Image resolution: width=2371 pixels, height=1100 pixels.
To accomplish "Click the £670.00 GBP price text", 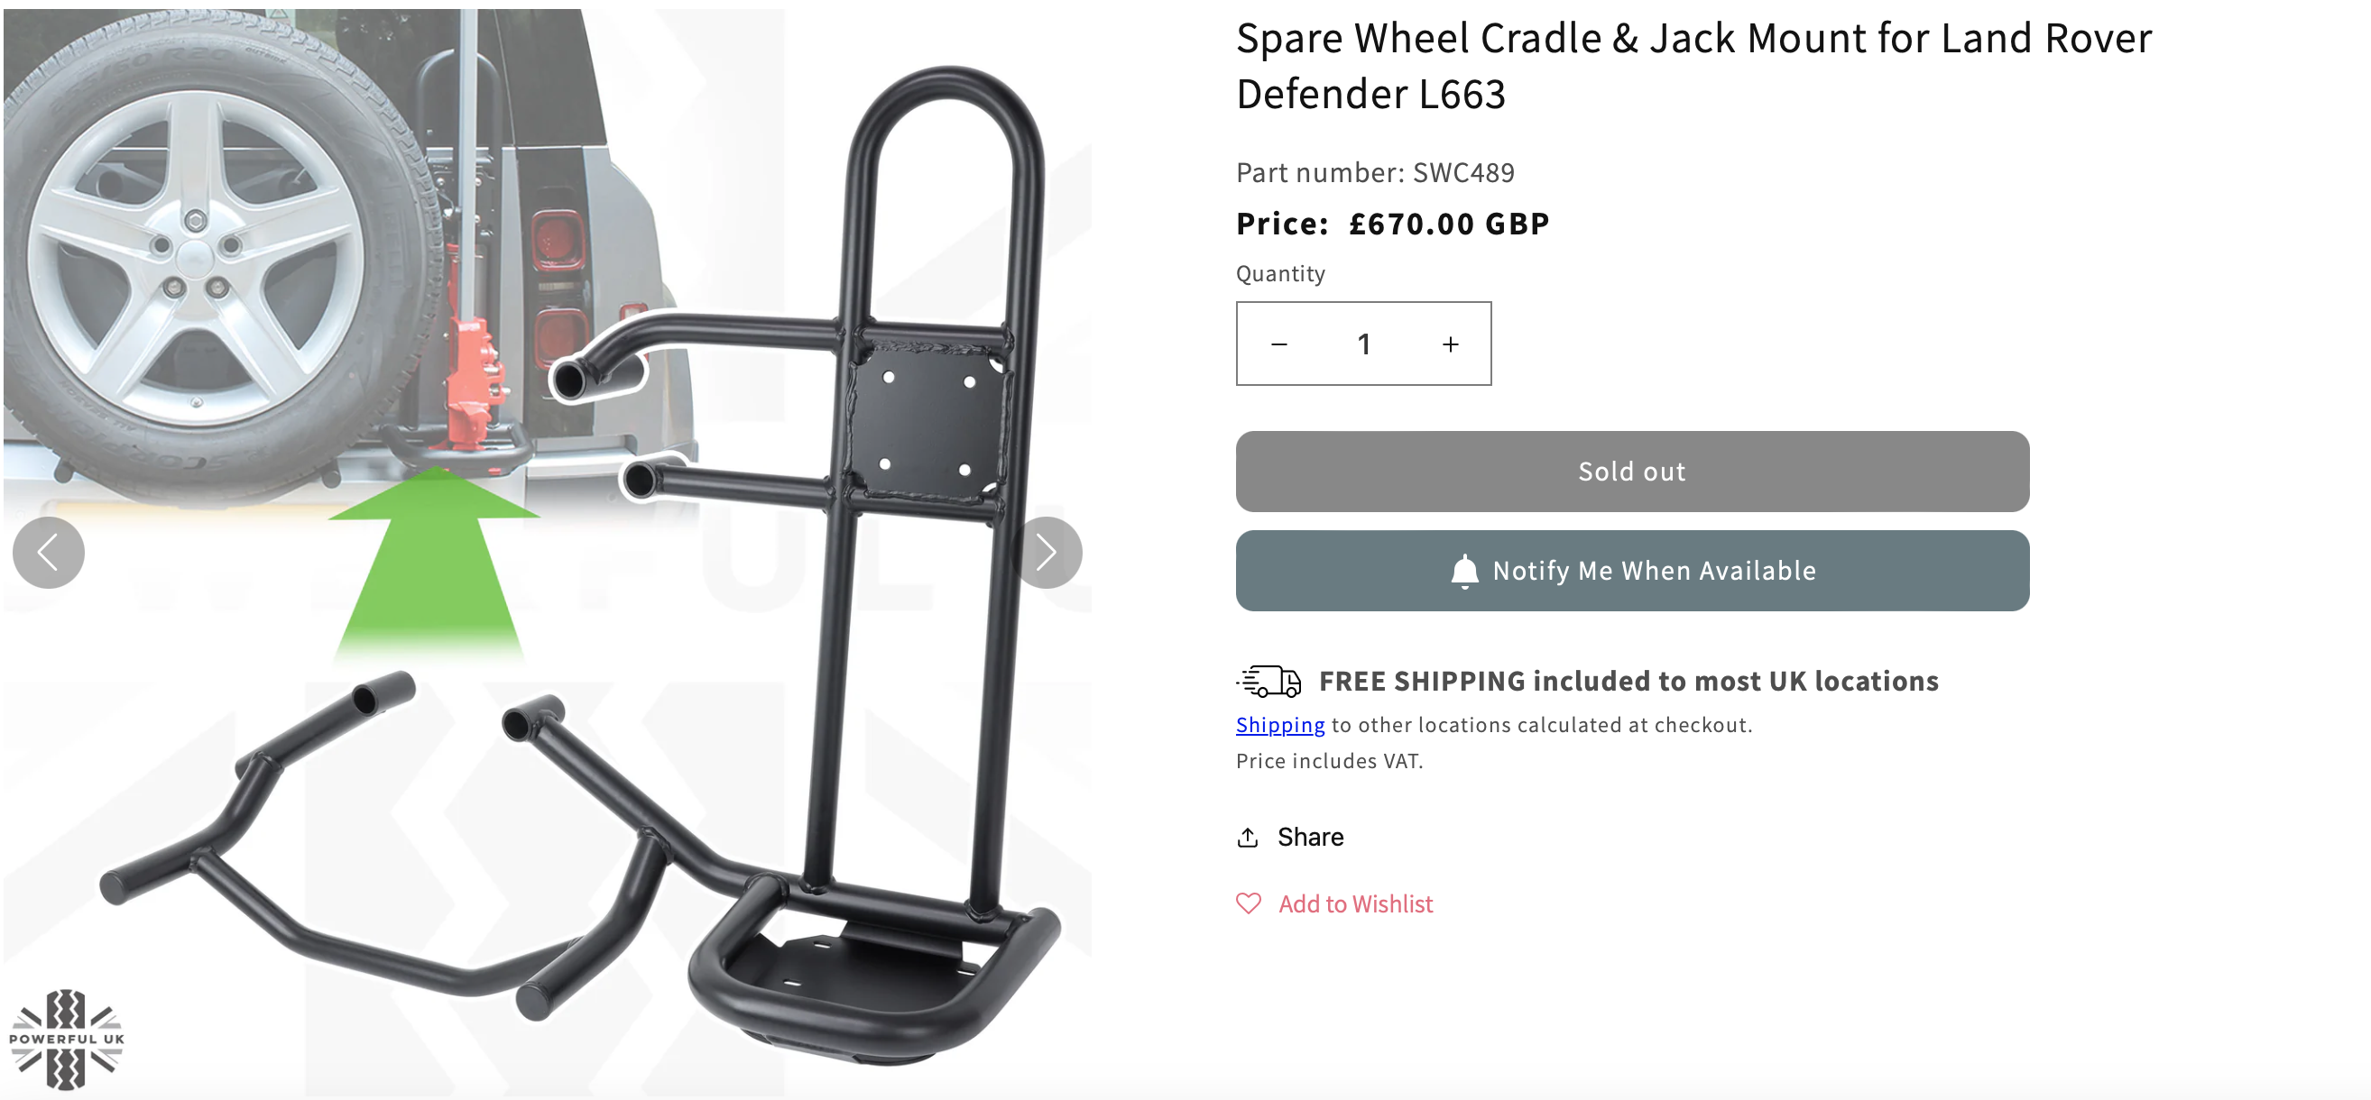I will pos(1450,224).
